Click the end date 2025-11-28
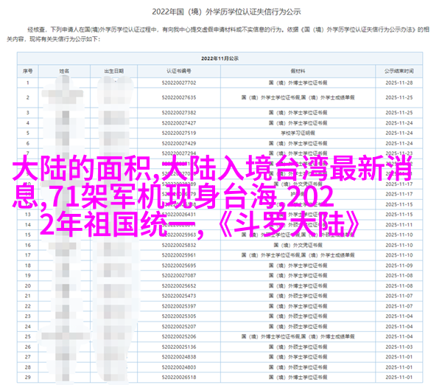 tap(399, 83)
